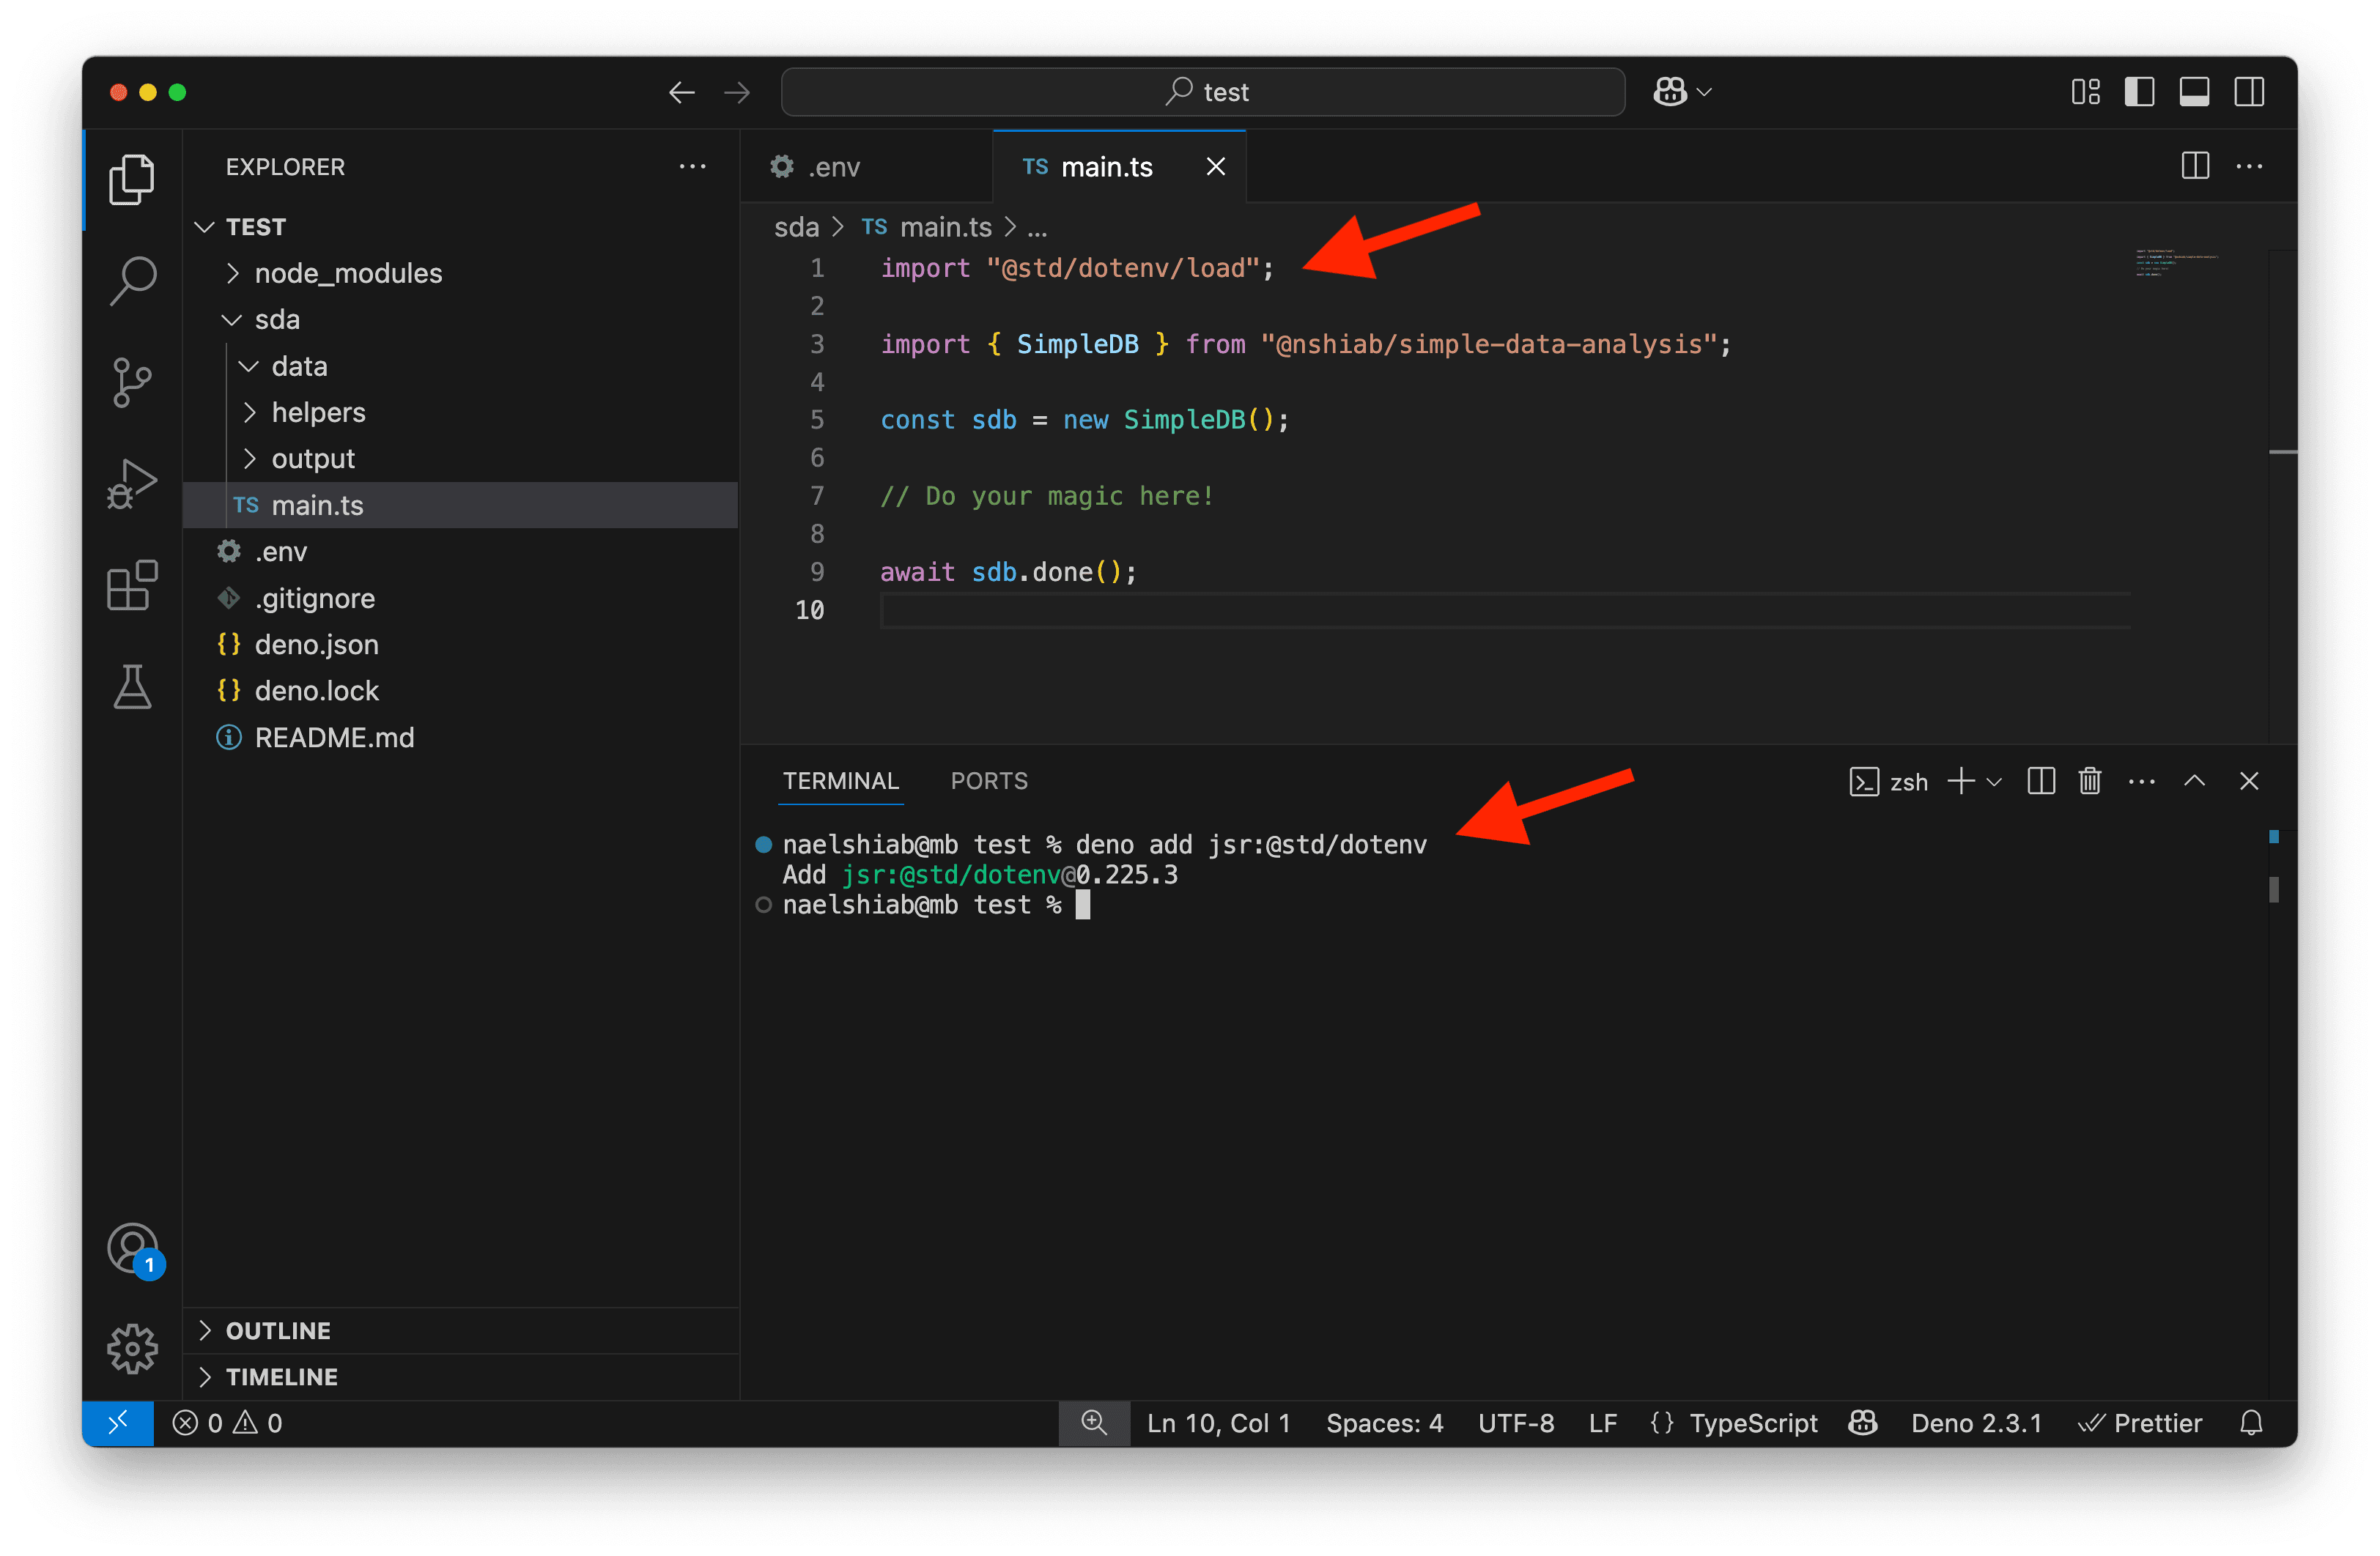Open README.md in the explorer
This screenshot has height=1556, width=2380.
(x=461, y=737)
